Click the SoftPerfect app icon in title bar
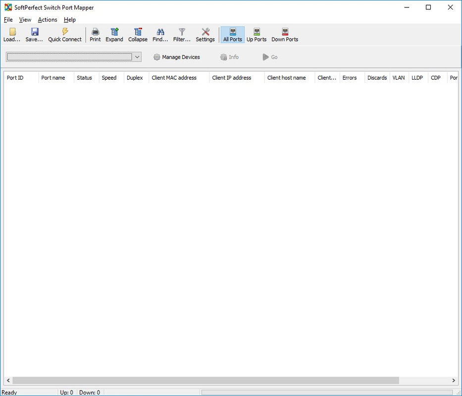Viewport: 462px width, 396px height. pyautogui.click(x=8, y=7)
